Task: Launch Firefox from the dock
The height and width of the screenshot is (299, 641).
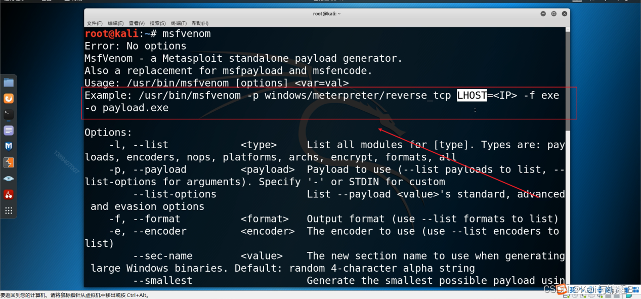Action: click(x=9, y=99)
